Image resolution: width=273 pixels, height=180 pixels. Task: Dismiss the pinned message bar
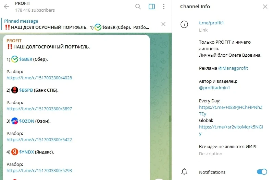pos(163,24)
